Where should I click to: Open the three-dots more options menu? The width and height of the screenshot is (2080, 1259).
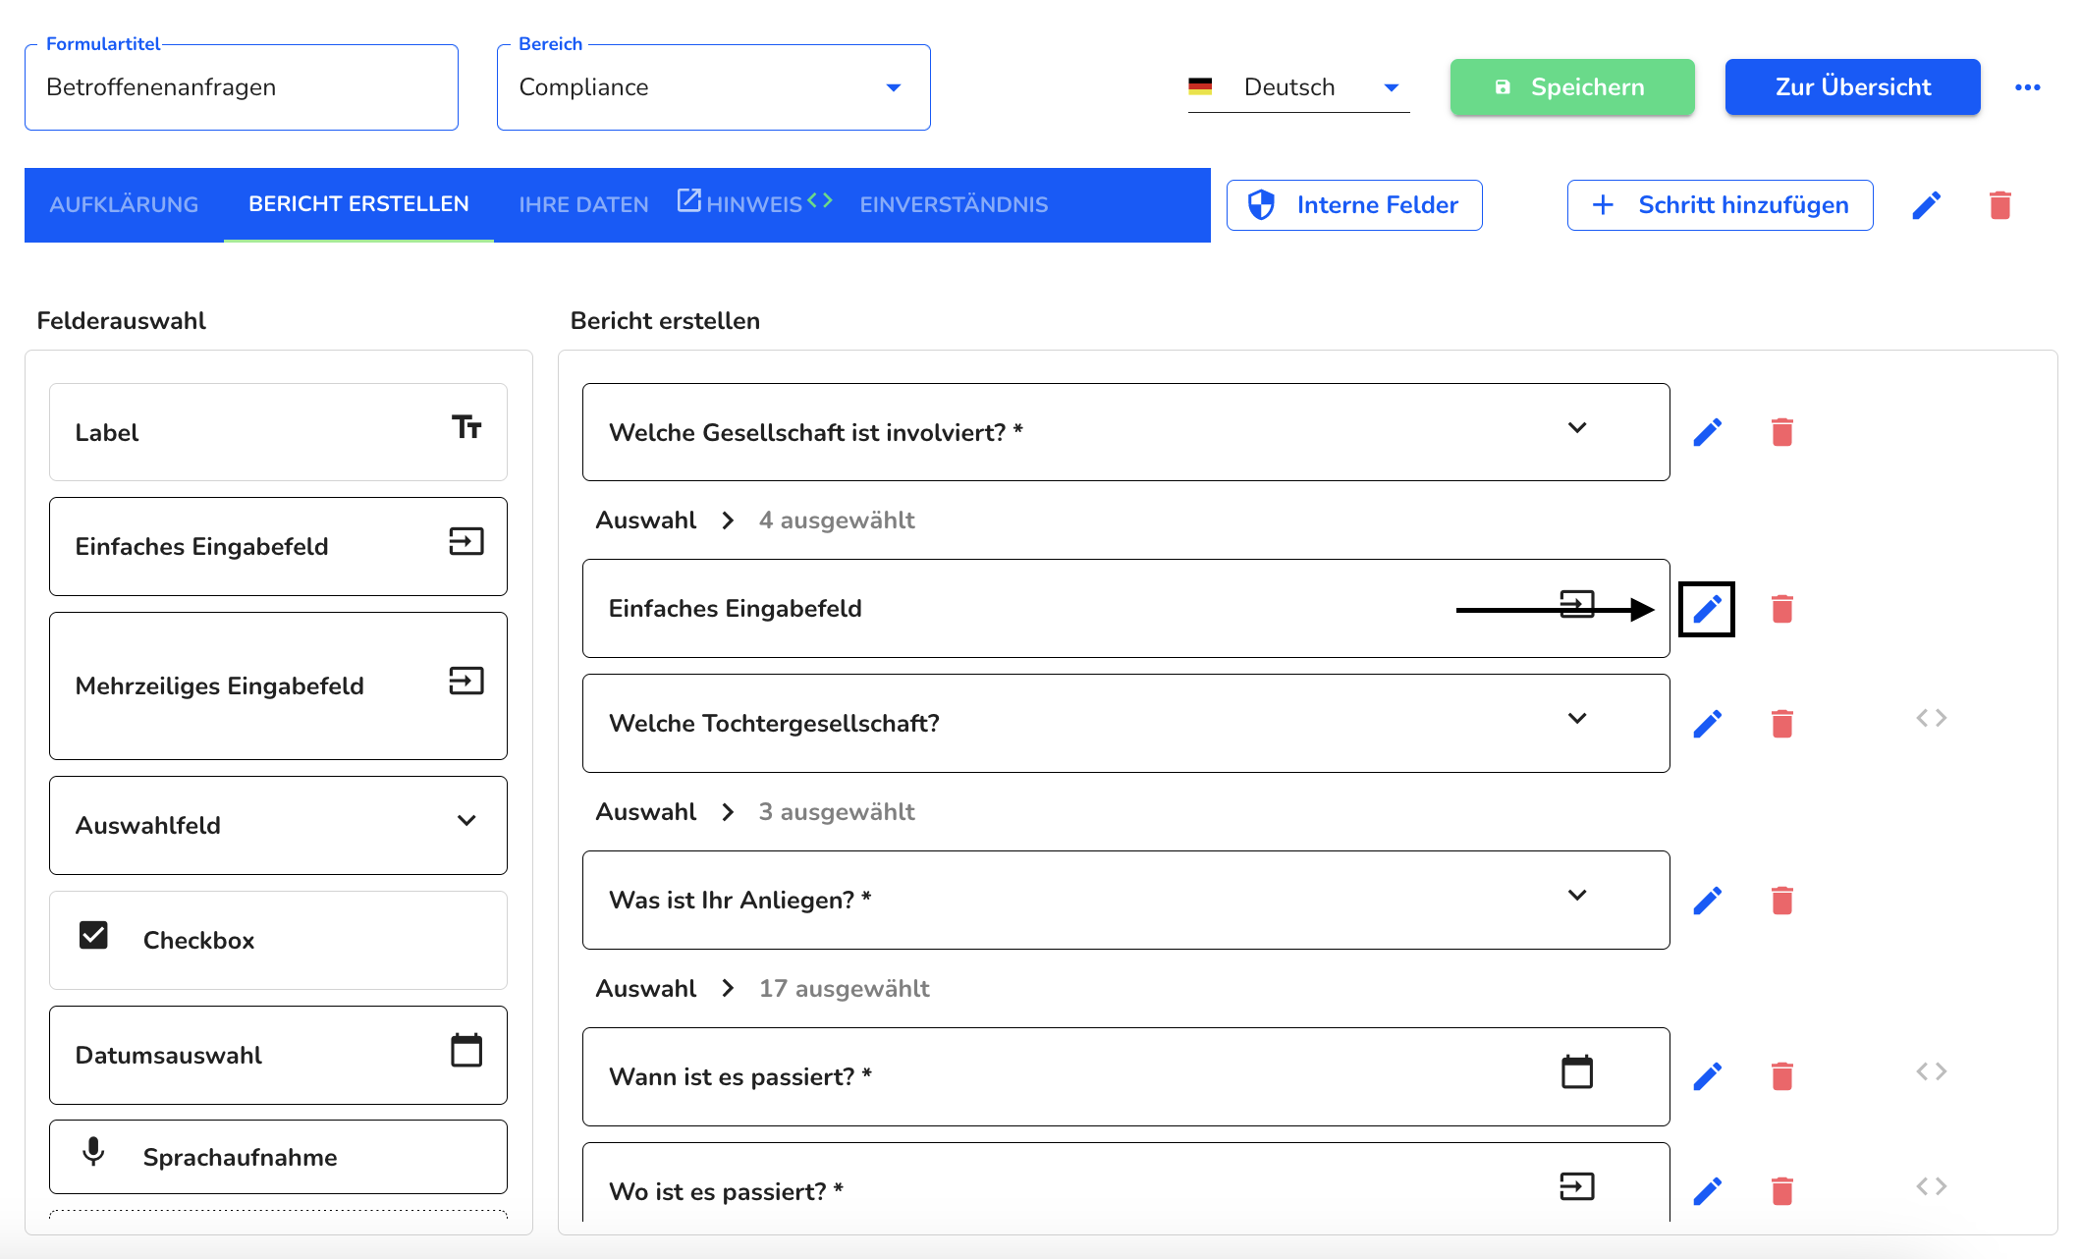click(x=2028, y=87)
